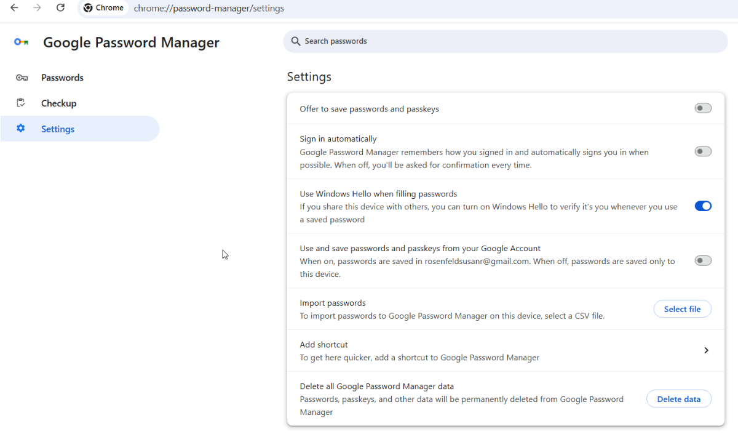Image resolution: width=738 pixels, height=437 pixels.
Task: Click the Checkup clipboard icon
Action: (x=21, y=103)
